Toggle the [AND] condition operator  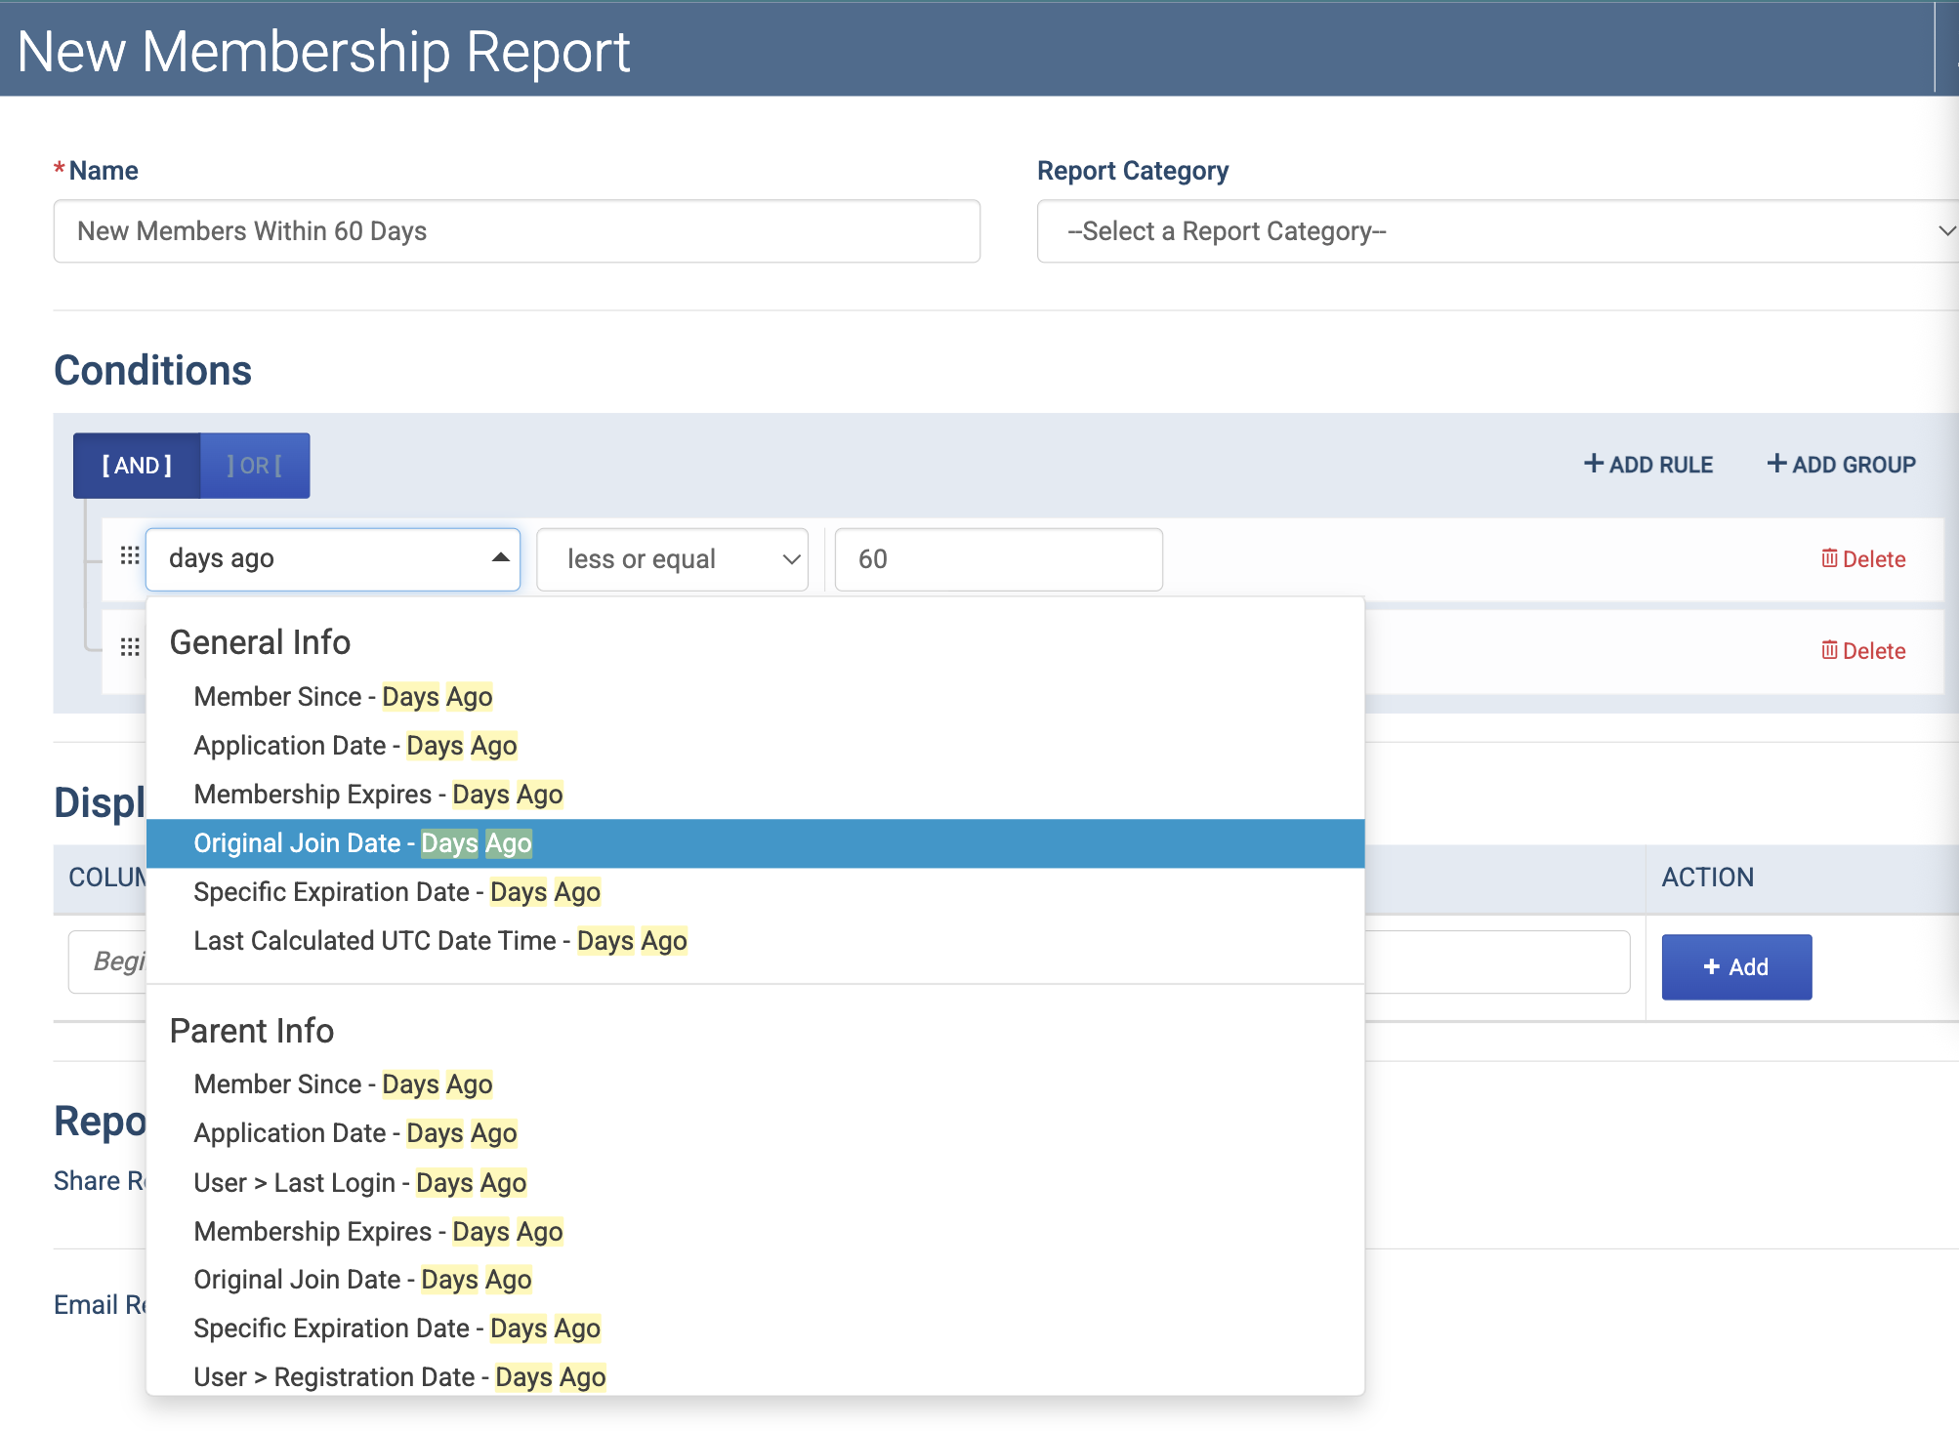[x=138, y=466]
